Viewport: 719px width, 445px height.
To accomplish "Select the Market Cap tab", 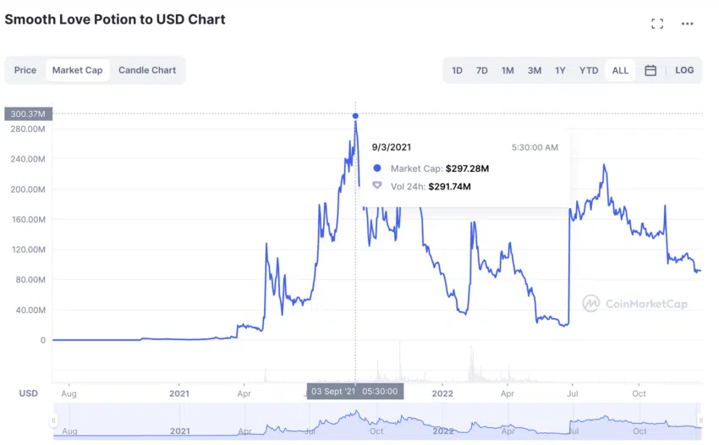I will pos(78,70).
